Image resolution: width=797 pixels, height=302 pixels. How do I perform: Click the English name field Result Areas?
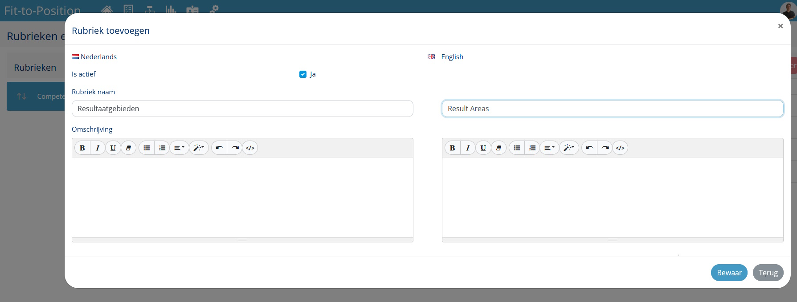pyautogui.click(x=613, y=109)
